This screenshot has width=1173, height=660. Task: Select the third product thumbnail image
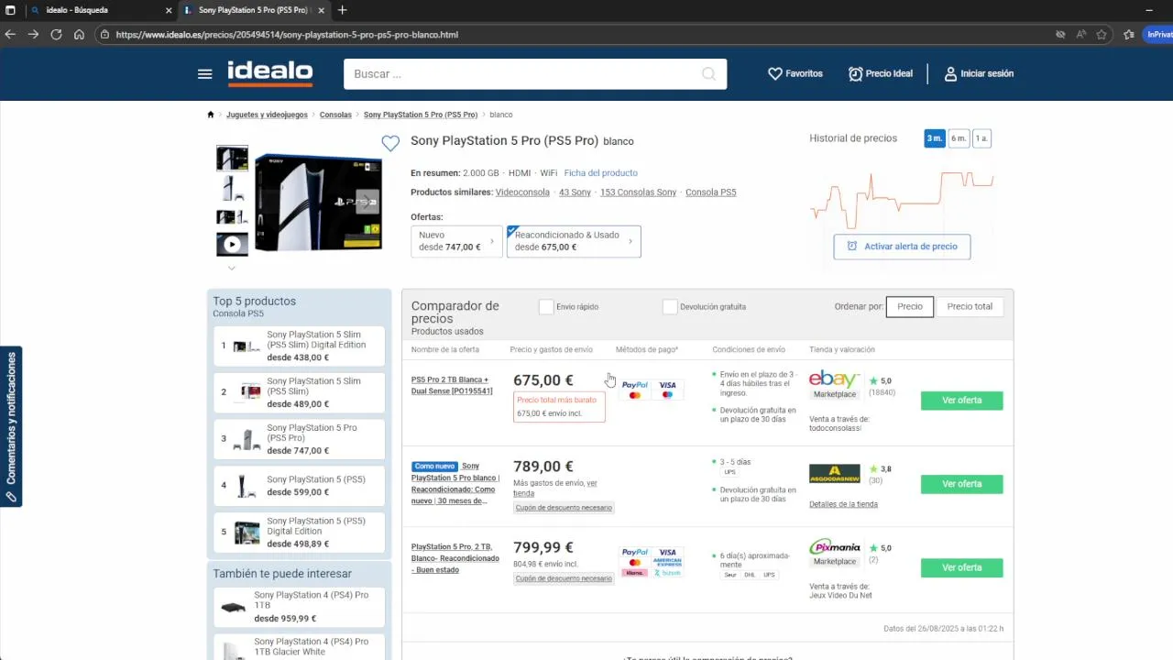click(x=232, y=217)
